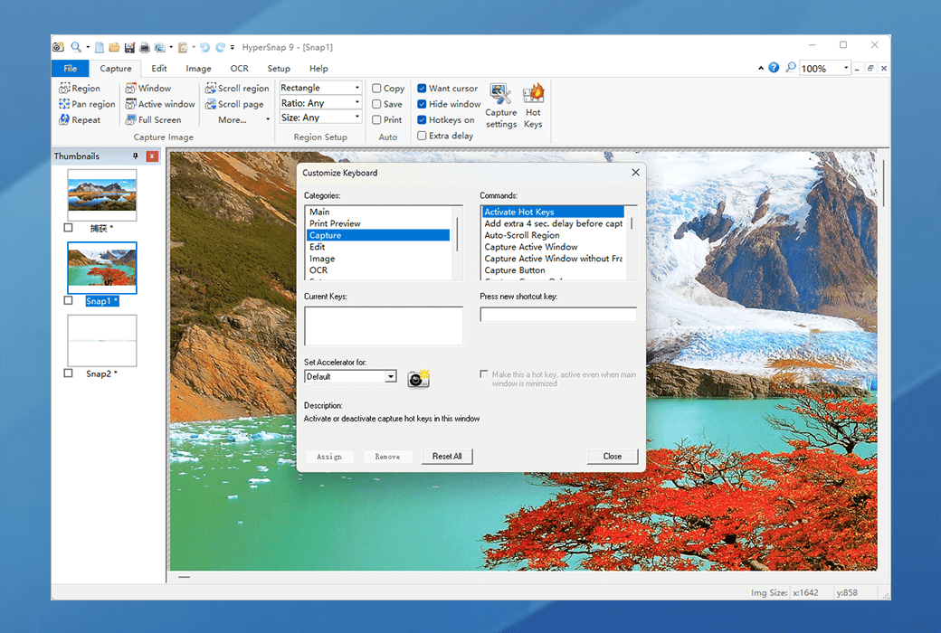Switch to the Image tab
The height and width of the screenshot is (633, 941).
[x=198, y=69]
